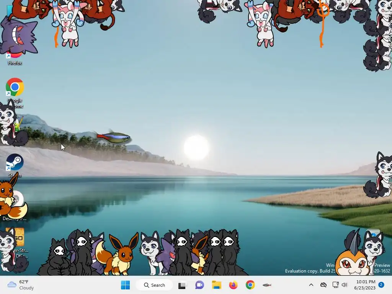Launch the Chat app from taskbar
The width and height of the screenshot is (392, 294).
click(199, 285)
